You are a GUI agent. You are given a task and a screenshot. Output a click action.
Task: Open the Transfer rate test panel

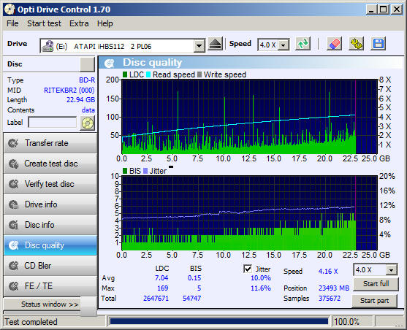click(x=50, y=143)
